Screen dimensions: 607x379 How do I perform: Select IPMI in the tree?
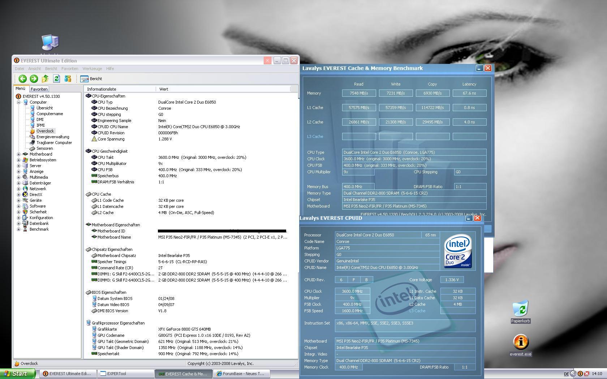point(40,125)
